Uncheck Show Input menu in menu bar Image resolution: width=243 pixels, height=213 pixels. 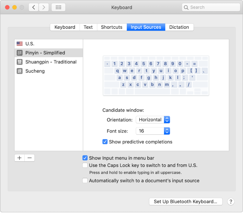(85, 158)
